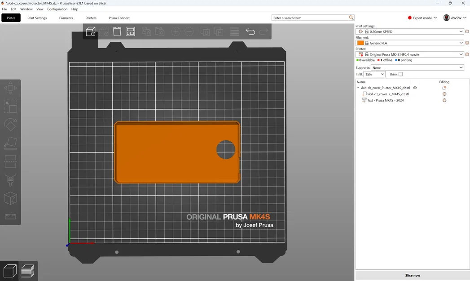Select the Text - Prusa MK4S - 2024 row
The height and width of the screenshot is (281, 470).
(x=386, y=100)
